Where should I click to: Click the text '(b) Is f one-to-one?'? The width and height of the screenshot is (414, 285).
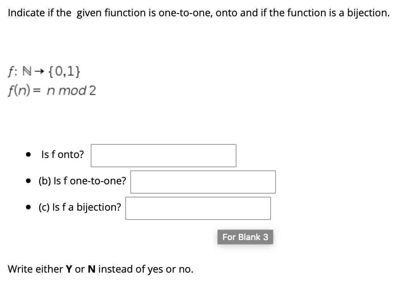[82, 181]
